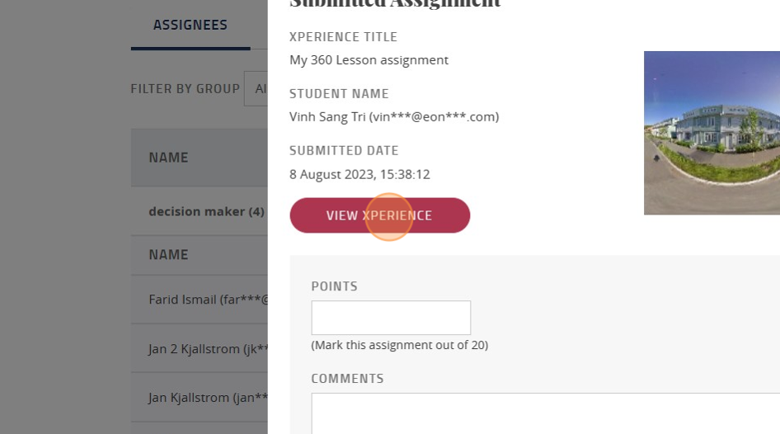Focus the Points input field
The image size is (780, 434).
[x=391, y=318]
